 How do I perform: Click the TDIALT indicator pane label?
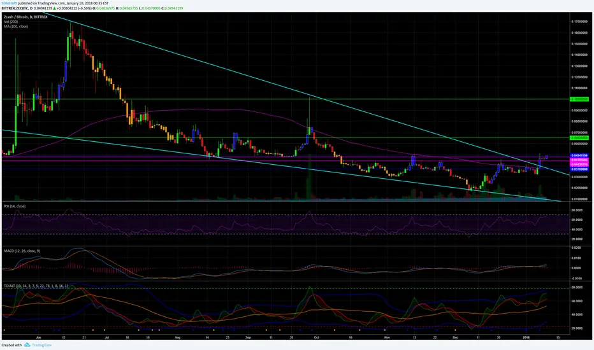pos(36,286)
